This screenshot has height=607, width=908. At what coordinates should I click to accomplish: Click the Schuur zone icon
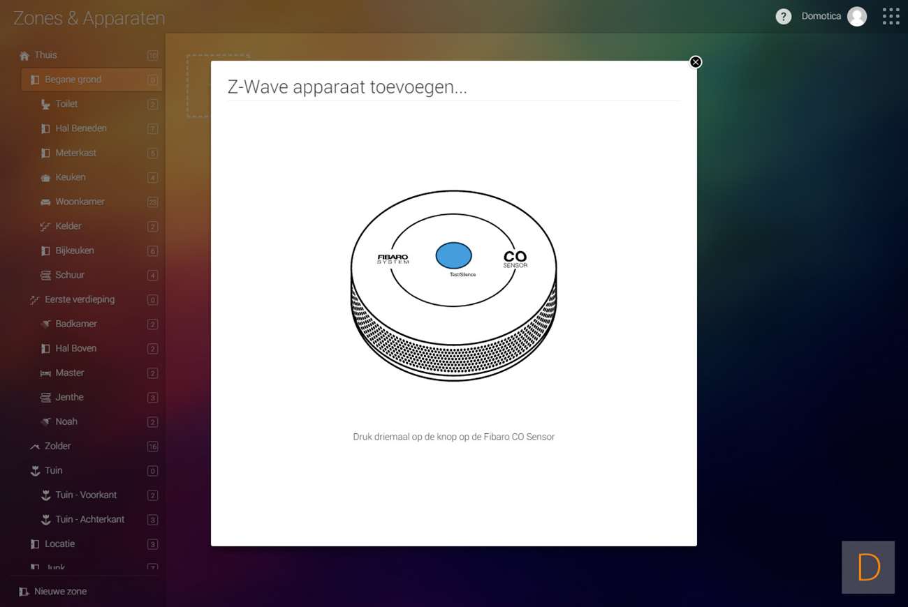[x=45, y=276]
